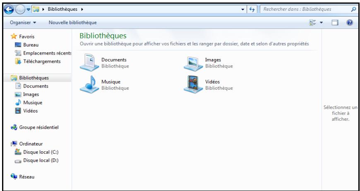Select Documents in the sidebar tree
This screenshot has width=360, height=191.
[36, 86]
